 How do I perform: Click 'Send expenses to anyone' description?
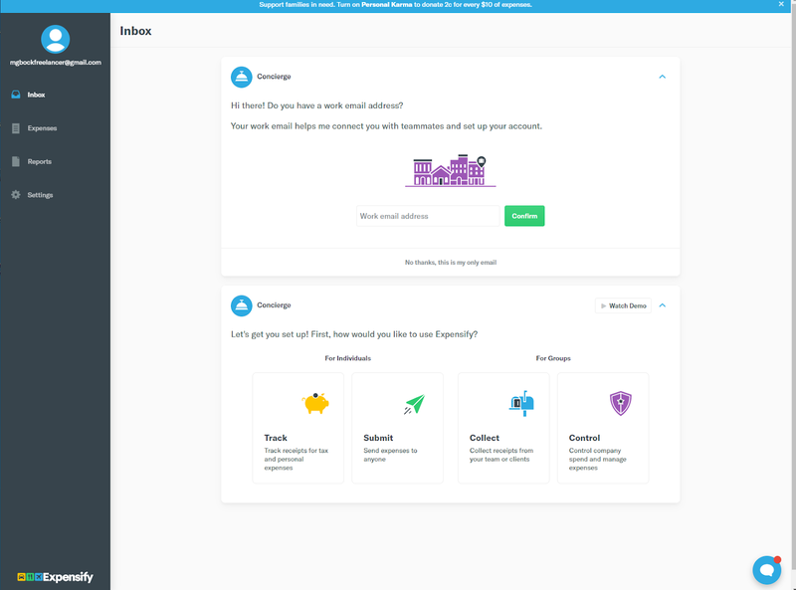click(390, 455)
